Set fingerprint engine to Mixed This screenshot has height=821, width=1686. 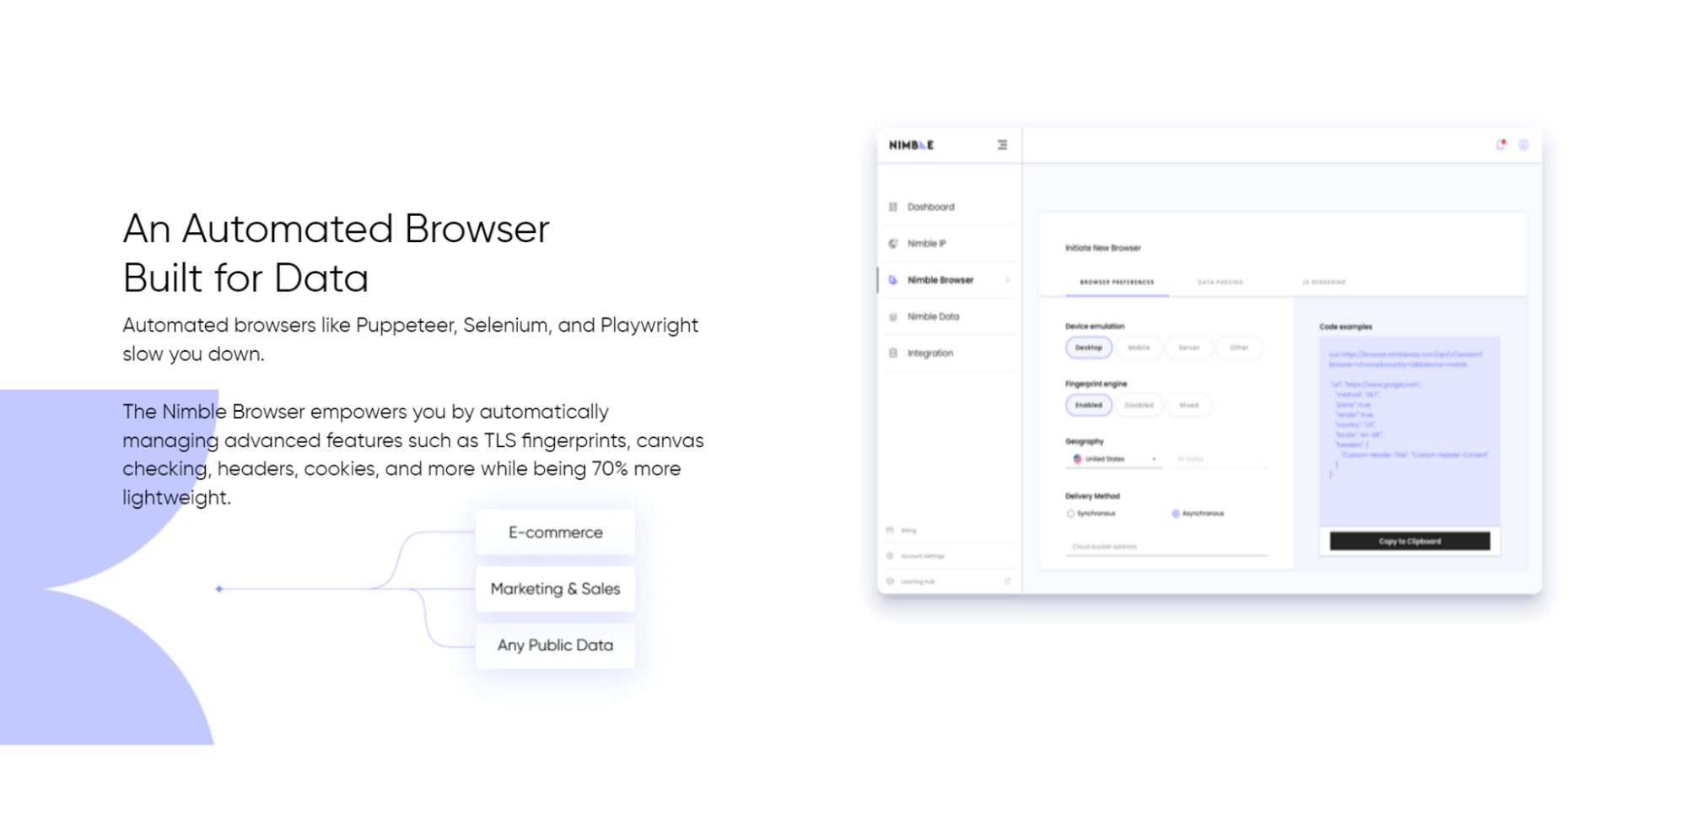click(x=1188, y=405)
